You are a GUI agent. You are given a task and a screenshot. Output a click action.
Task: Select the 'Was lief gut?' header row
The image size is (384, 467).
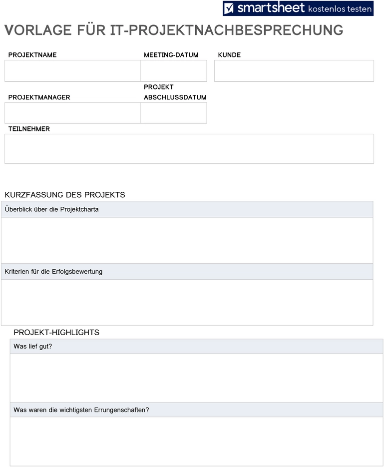click(x=196, y=346)
